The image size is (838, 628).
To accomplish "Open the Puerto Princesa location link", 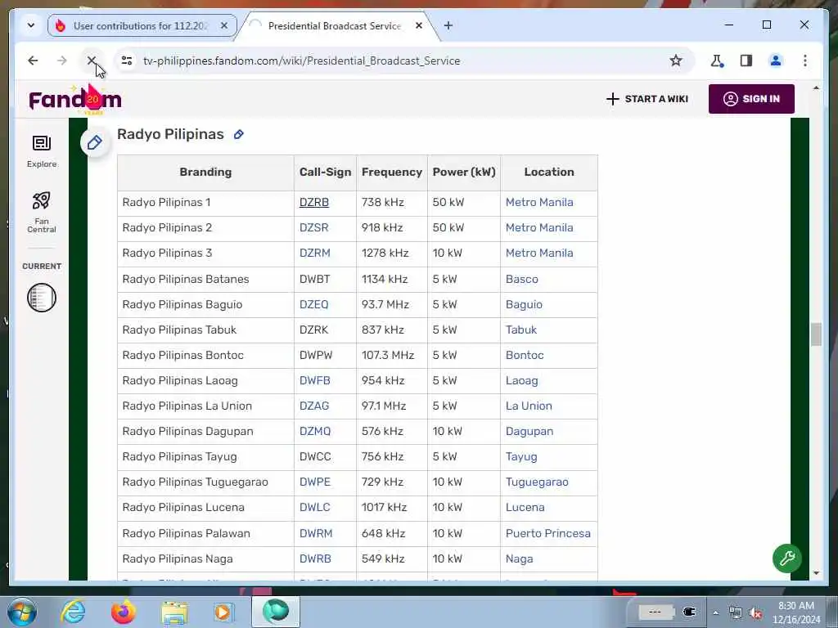I will (547, 533).
